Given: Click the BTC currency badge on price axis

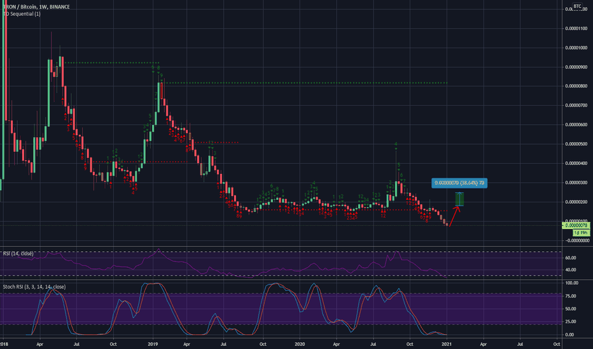Looking at the screenshot, I should (x=577, y=6).
